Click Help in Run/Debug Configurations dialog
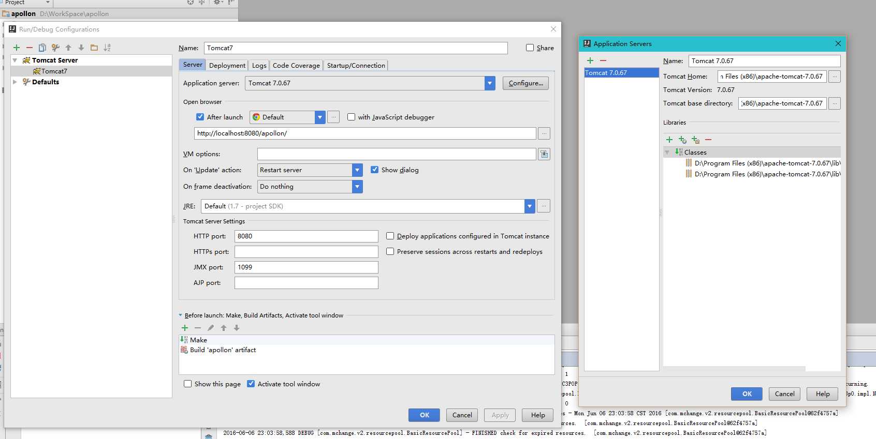 point(538,415)
